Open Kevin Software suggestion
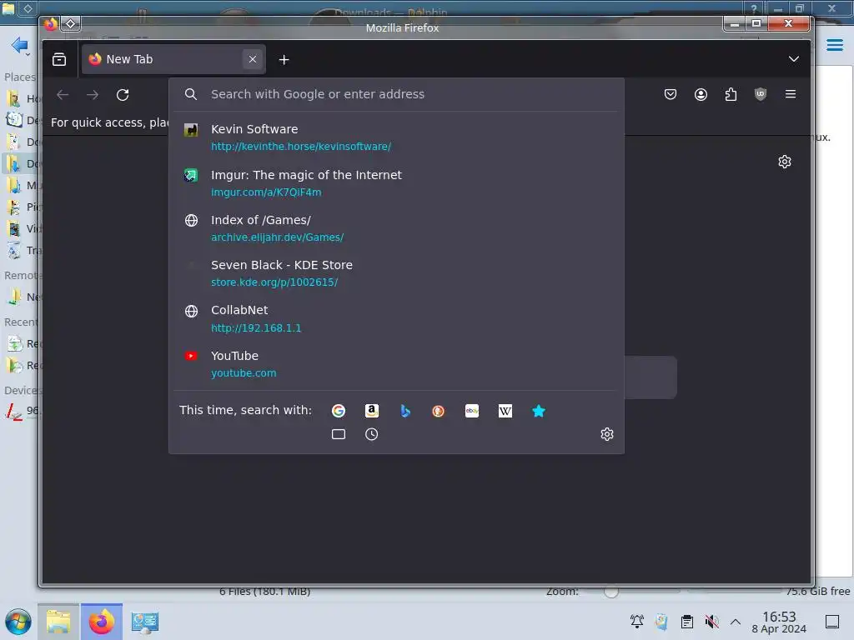854x640 pixels. tap(396, 137)
